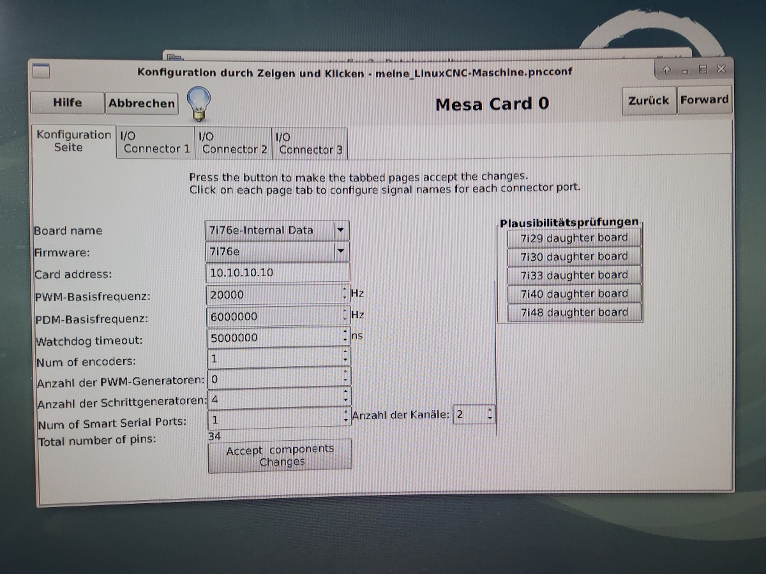
Task: Click the lightbulb hint icon
Action: click(199, 103)
